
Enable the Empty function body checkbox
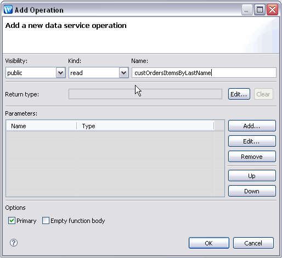coord(46,221)
